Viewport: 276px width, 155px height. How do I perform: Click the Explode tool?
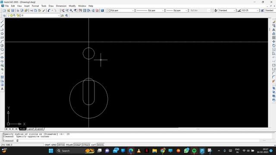coord(274,81)
